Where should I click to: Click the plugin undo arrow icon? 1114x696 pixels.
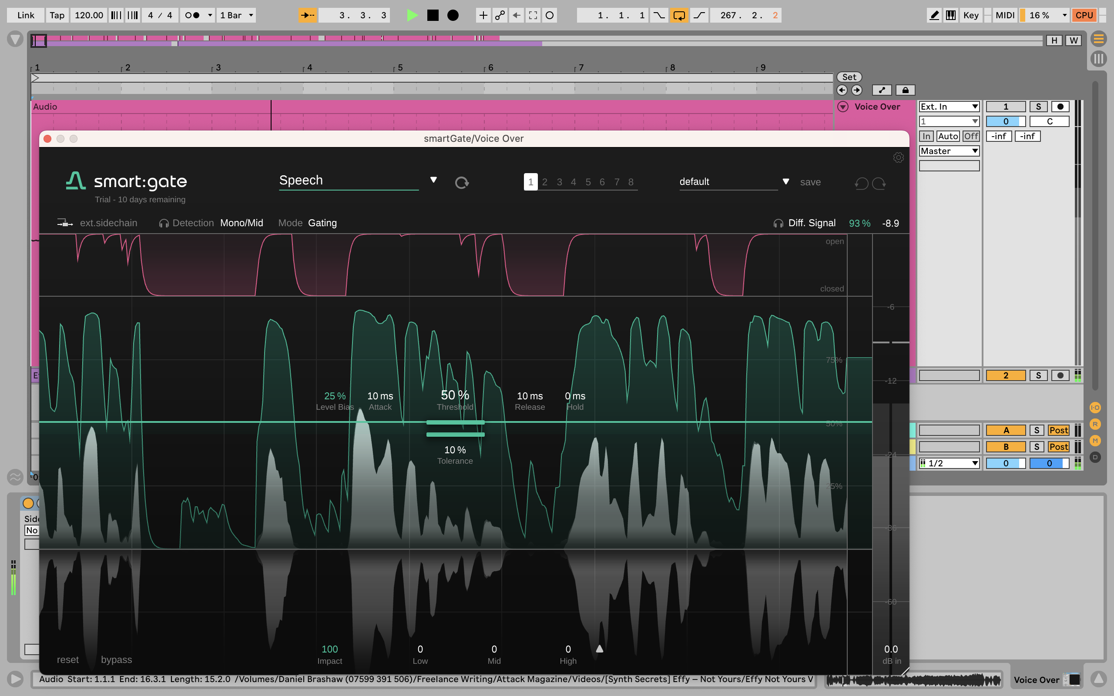861,183
